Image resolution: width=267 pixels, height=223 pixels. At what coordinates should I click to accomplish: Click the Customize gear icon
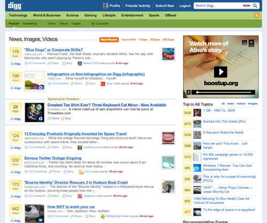click(93, 23)
